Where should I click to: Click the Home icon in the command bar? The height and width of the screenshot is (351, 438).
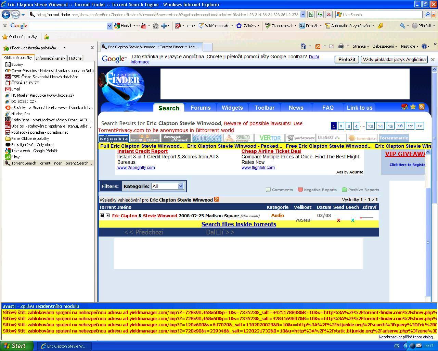tap(303, 46)
